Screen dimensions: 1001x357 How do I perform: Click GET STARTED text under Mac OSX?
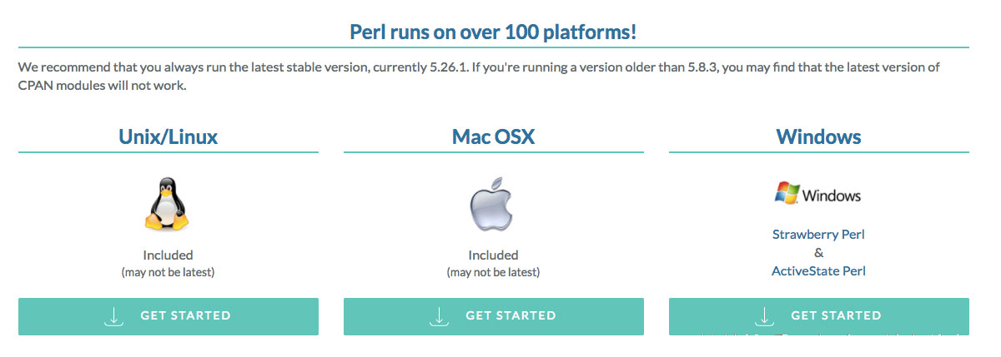pyautogui.click(x=511, y=316)
